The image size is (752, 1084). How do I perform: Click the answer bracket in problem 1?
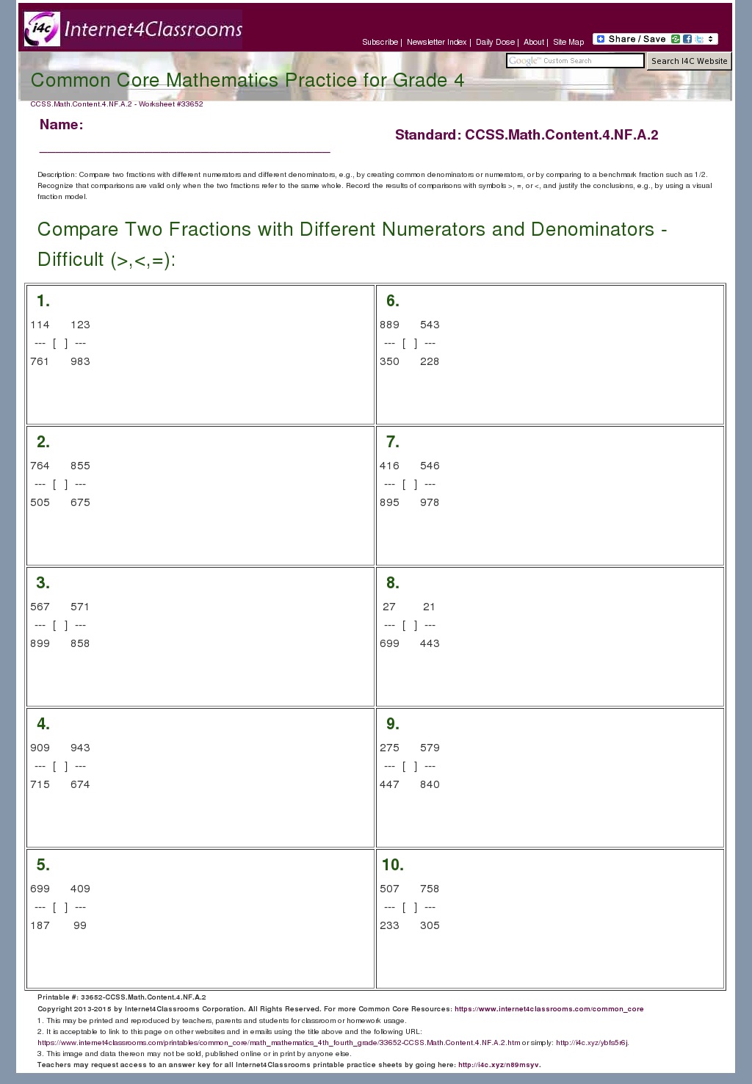point(60,343)
